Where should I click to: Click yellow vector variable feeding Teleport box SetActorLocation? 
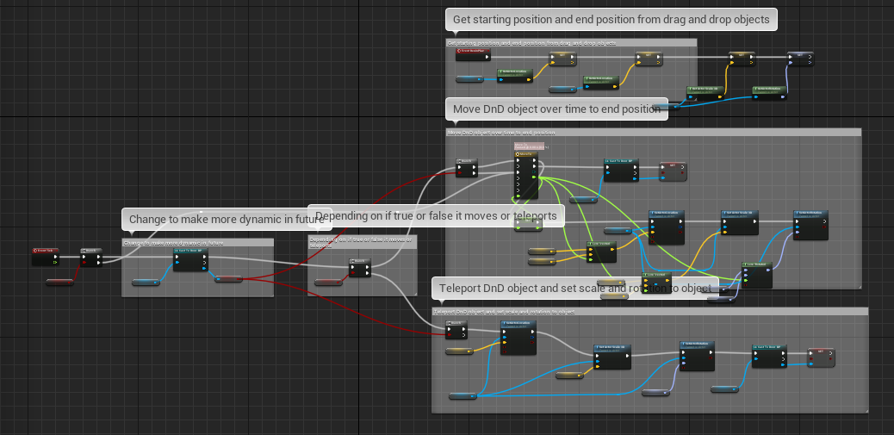460,351
